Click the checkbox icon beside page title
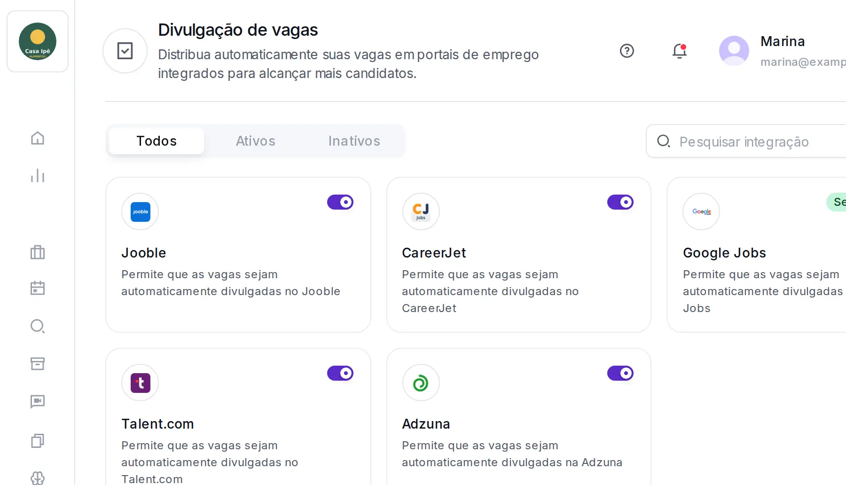The image size is (846, 485). (125, 51)
